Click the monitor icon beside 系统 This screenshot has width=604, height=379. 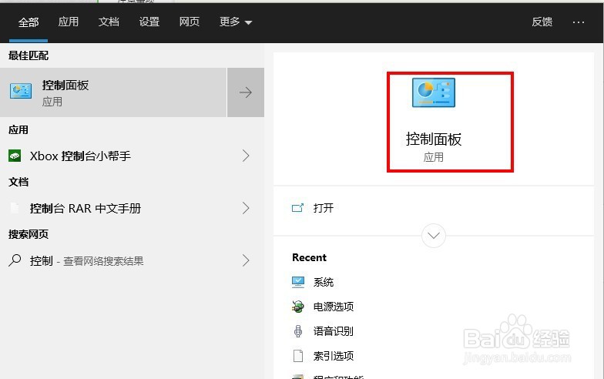pyautogui.click(x=297, y=282)
